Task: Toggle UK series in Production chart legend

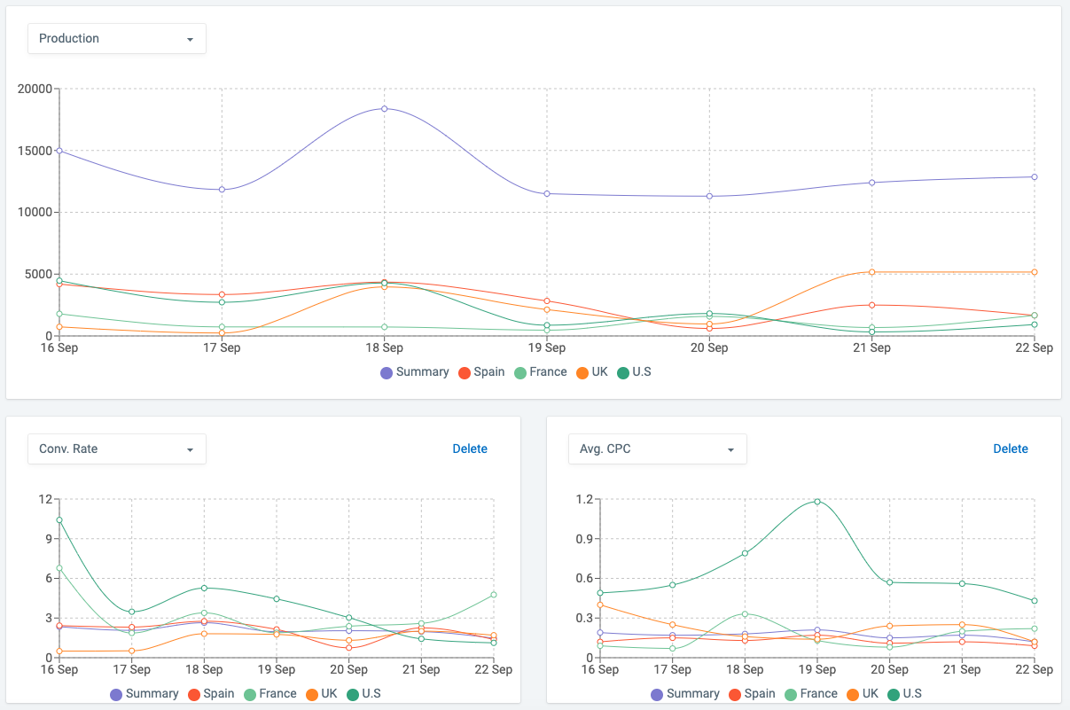Action: [x=592, y=372]
